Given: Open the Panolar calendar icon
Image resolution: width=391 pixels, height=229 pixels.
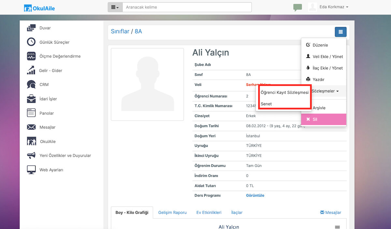Looking at the screenshot, I should 31,113.
